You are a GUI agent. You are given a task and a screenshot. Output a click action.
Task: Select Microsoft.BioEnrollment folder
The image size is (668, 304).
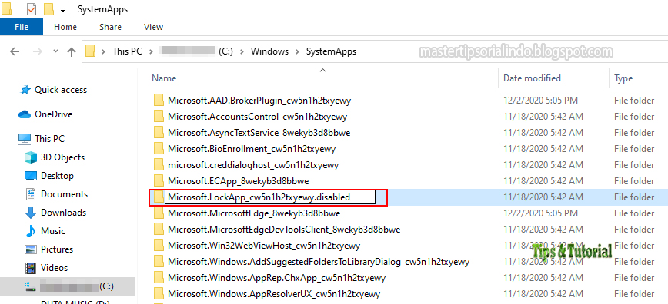point(252,149)
